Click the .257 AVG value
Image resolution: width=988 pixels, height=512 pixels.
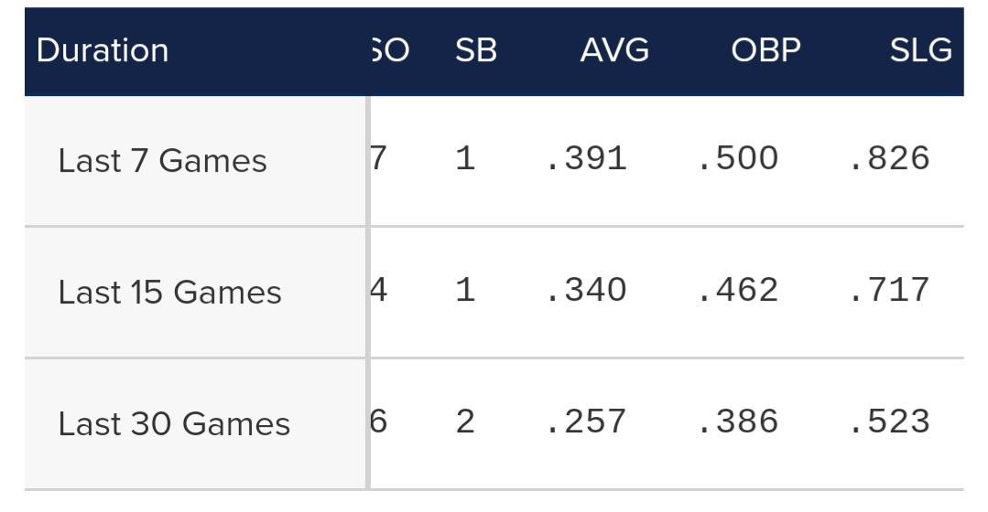586,421
